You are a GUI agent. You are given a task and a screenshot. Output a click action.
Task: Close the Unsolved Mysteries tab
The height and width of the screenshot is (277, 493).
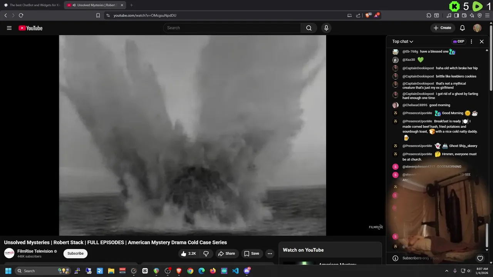click(x=122, y=5)
